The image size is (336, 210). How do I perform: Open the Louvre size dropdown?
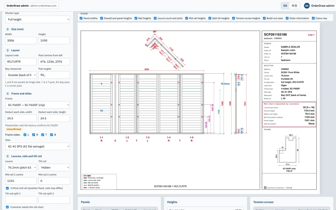21,167
